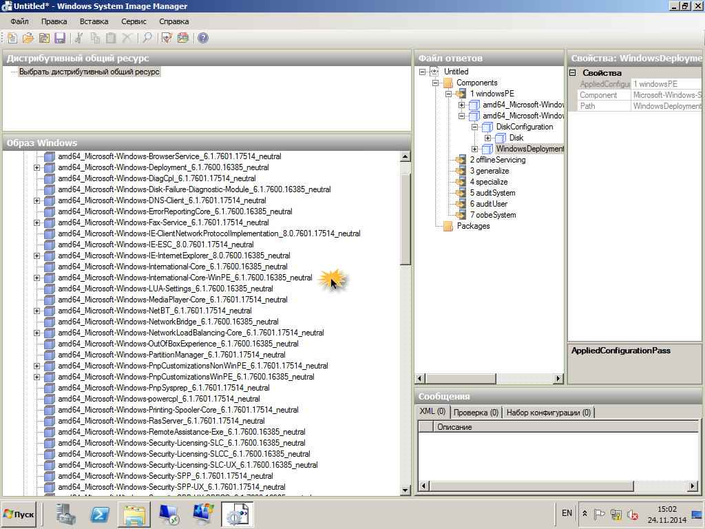The height and width of the screenshot is (529, 705).
Task: Click the Delete X toolbar icon
Action: tap(127, 39)
